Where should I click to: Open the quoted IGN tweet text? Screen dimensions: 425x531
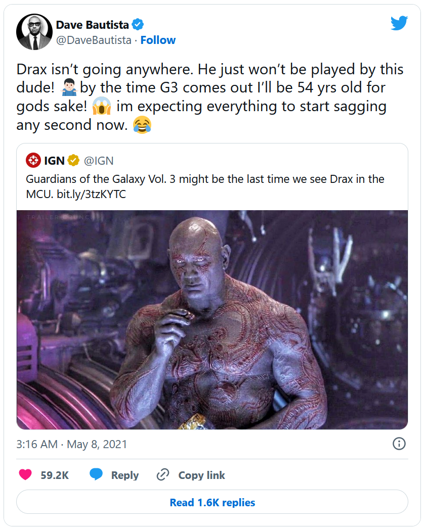[x=205, y=186]
